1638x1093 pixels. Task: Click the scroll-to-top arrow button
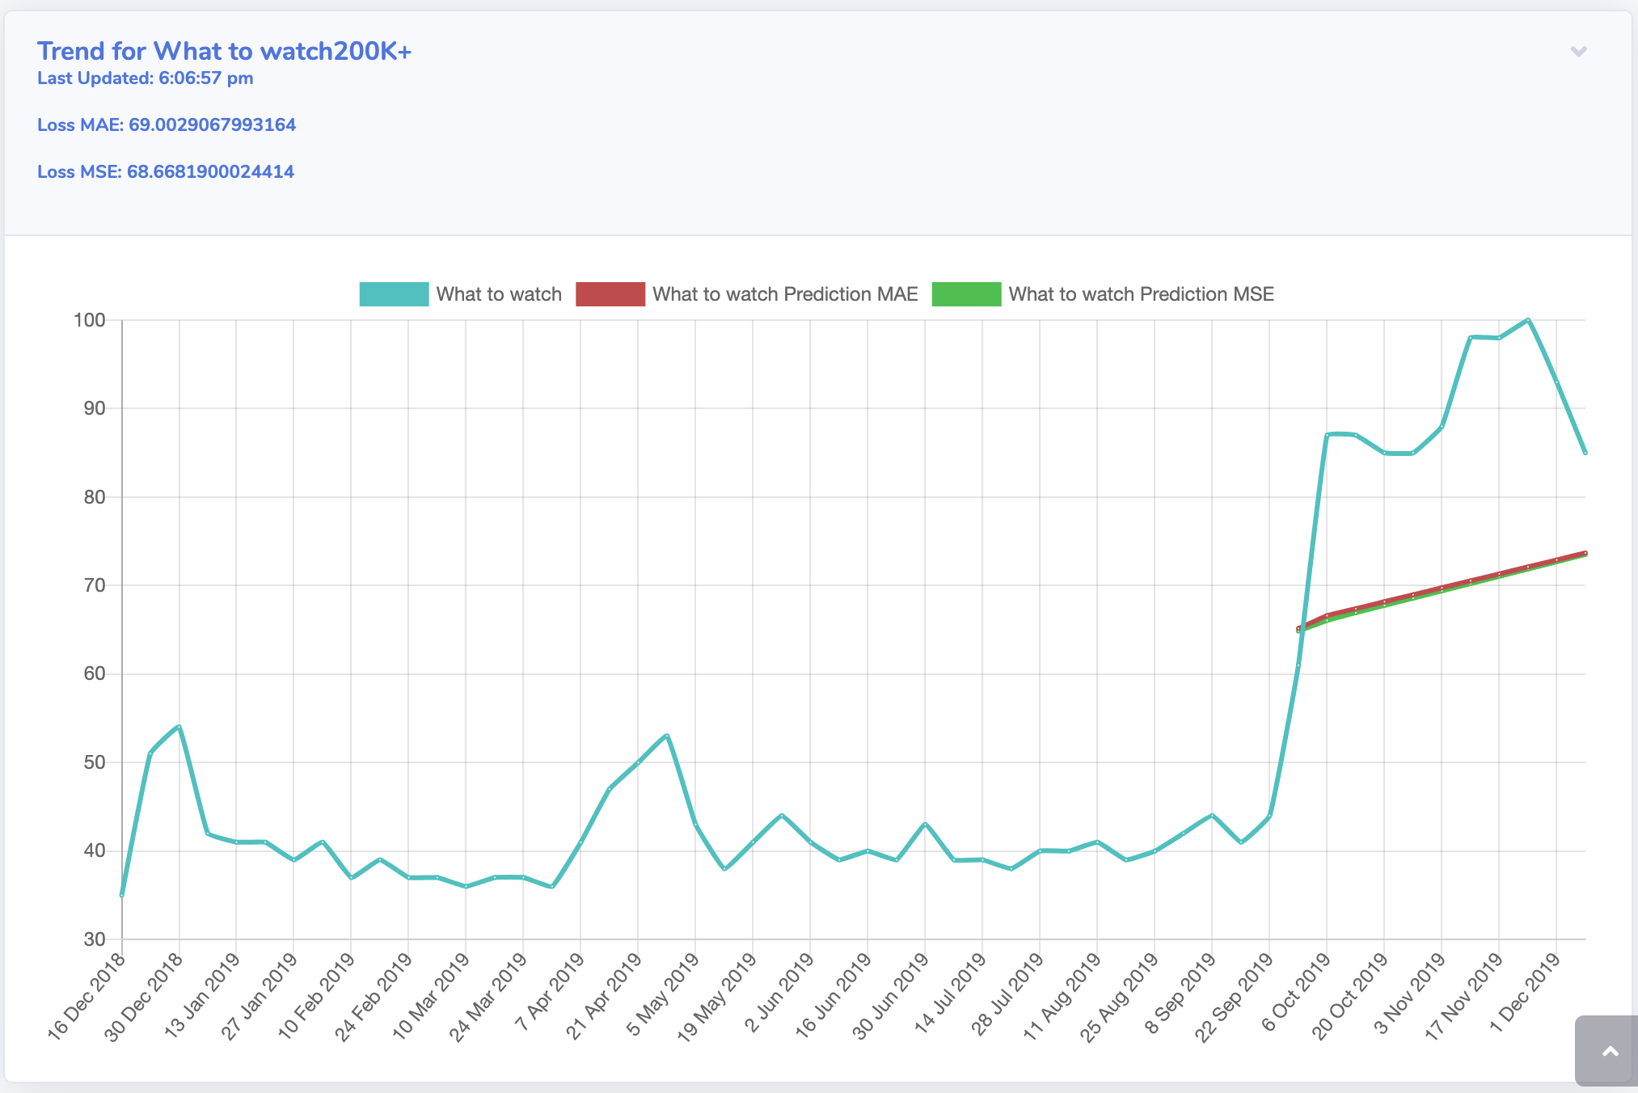click(x=1609, y=1051)
